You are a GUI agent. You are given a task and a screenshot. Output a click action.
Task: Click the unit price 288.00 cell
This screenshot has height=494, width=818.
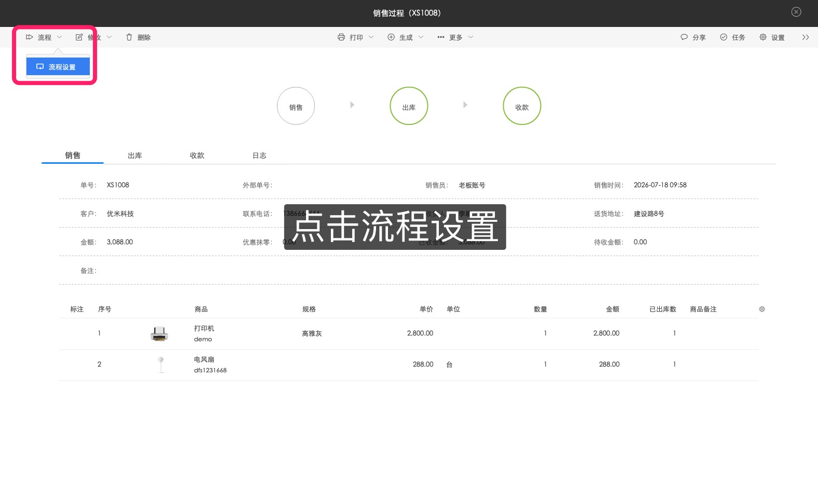pos(423,364)
